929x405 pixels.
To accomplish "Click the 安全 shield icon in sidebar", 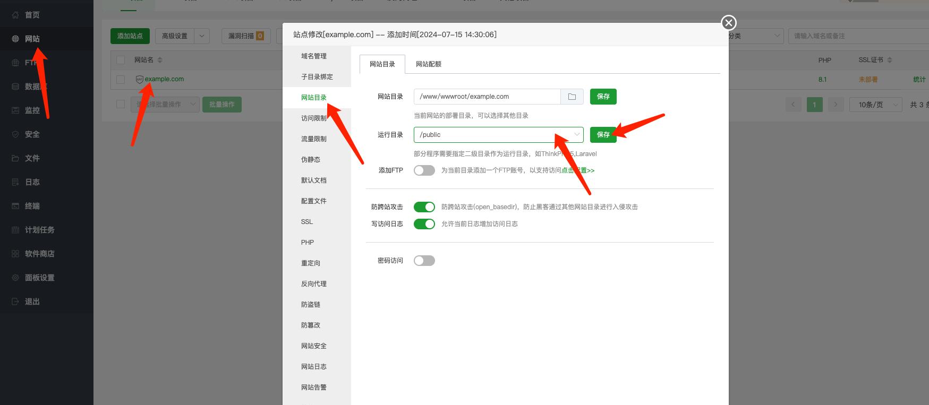I will point(15,134).
